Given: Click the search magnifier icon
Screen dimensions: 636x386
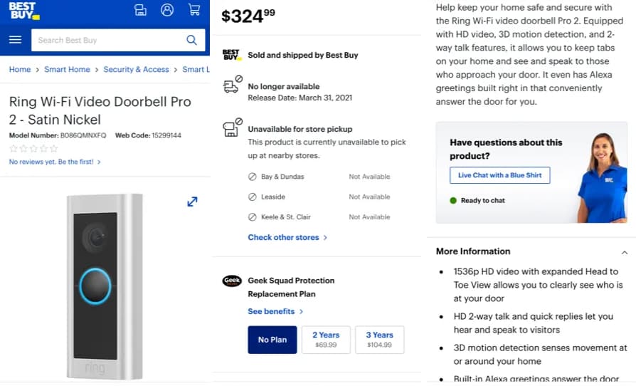Looking at the screenshot, I should click(x=191, y=40).
